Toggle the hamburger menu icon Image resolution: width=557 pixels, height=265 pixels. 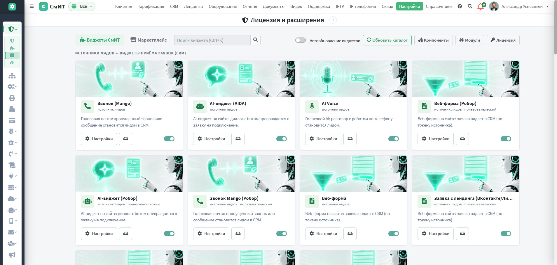pos(32,6)
